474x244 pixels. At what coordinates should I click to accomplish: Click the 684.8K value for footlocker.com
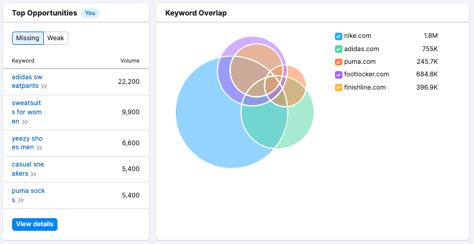pos(427,74)
